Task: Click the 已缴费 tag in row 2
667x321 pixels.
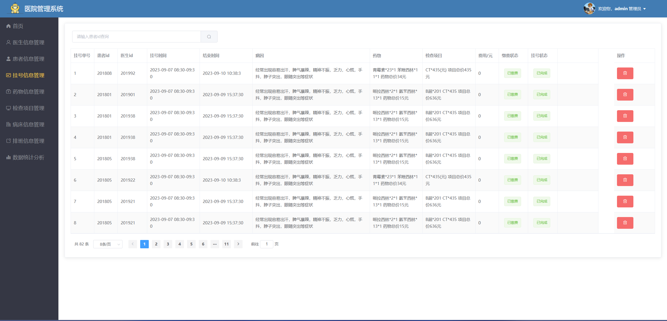Action: pos(512,95)
